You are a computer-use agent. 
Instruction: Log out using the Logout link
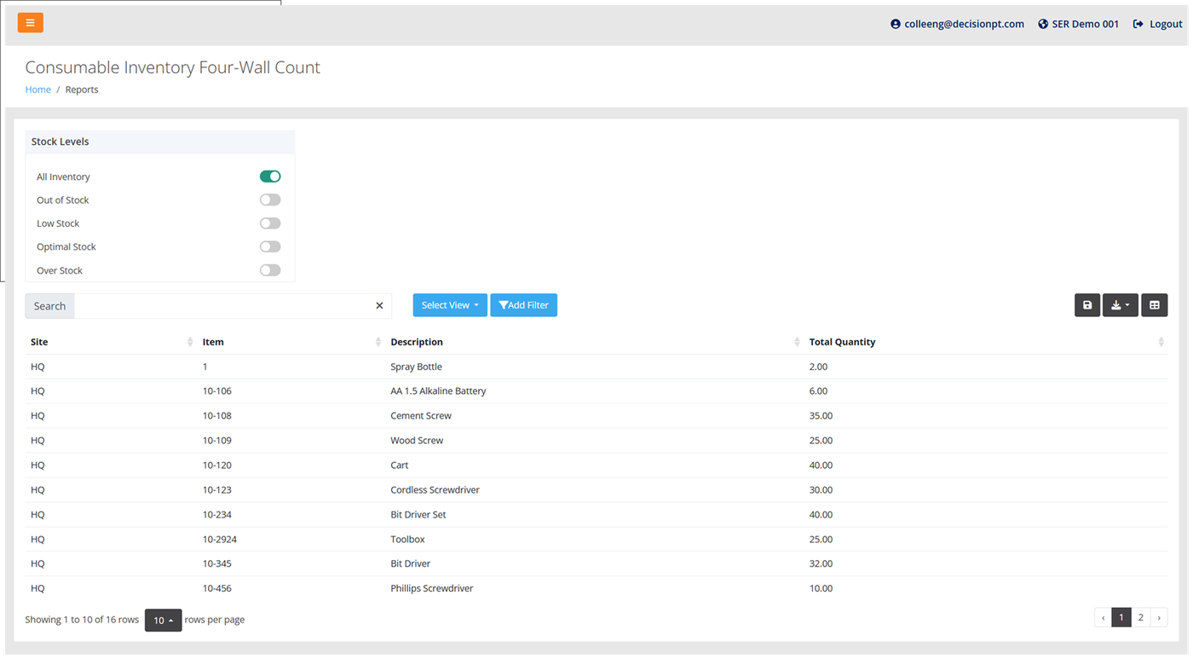(x=1157, y=24)
